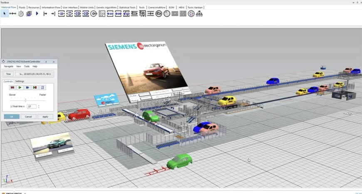Open the Information Flow tab
Image resolution: width=362 pixels, height=194 pixels.
coord(51,7)
